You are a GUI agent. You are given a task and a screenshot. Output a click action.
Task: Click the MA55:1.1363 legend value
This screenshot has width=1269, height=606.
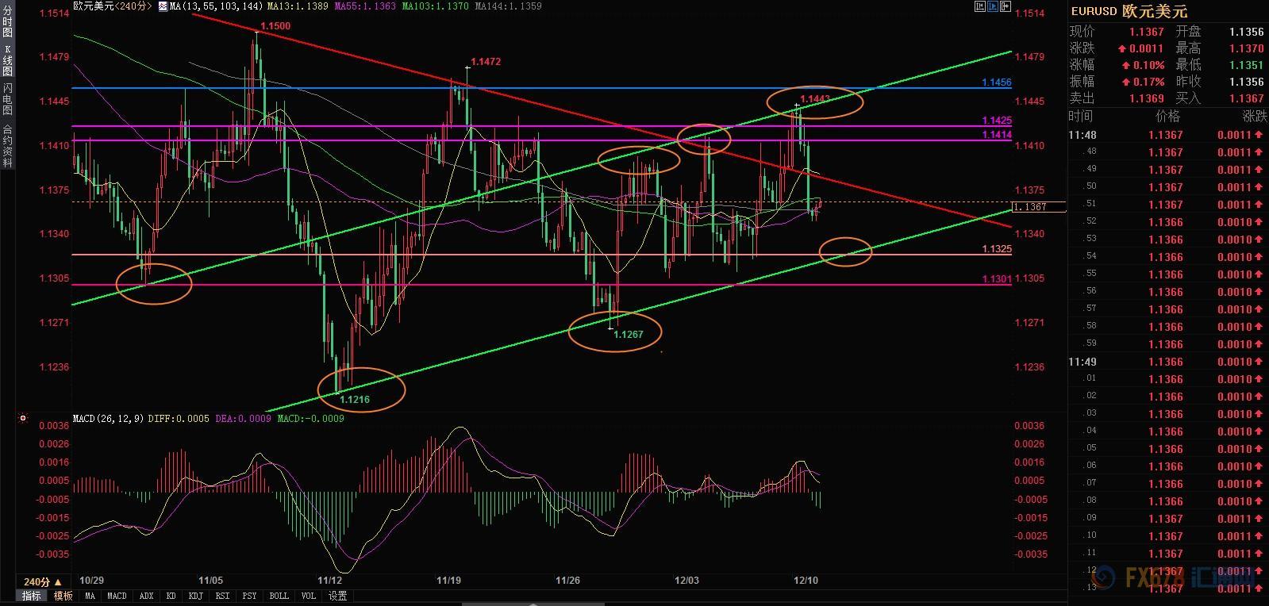pyautogui.click(x=366, y=6)
